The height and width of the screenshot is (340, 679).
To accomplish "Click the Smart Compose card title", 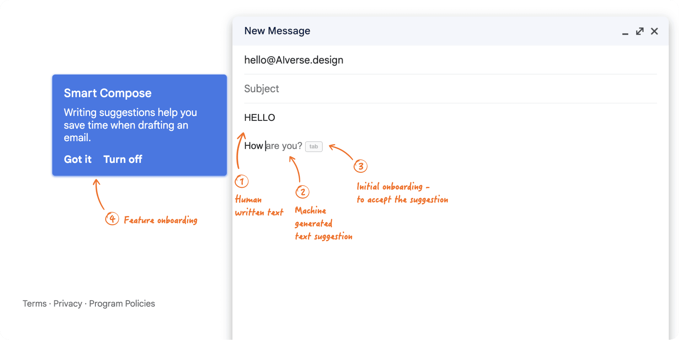I will (107, 93).
